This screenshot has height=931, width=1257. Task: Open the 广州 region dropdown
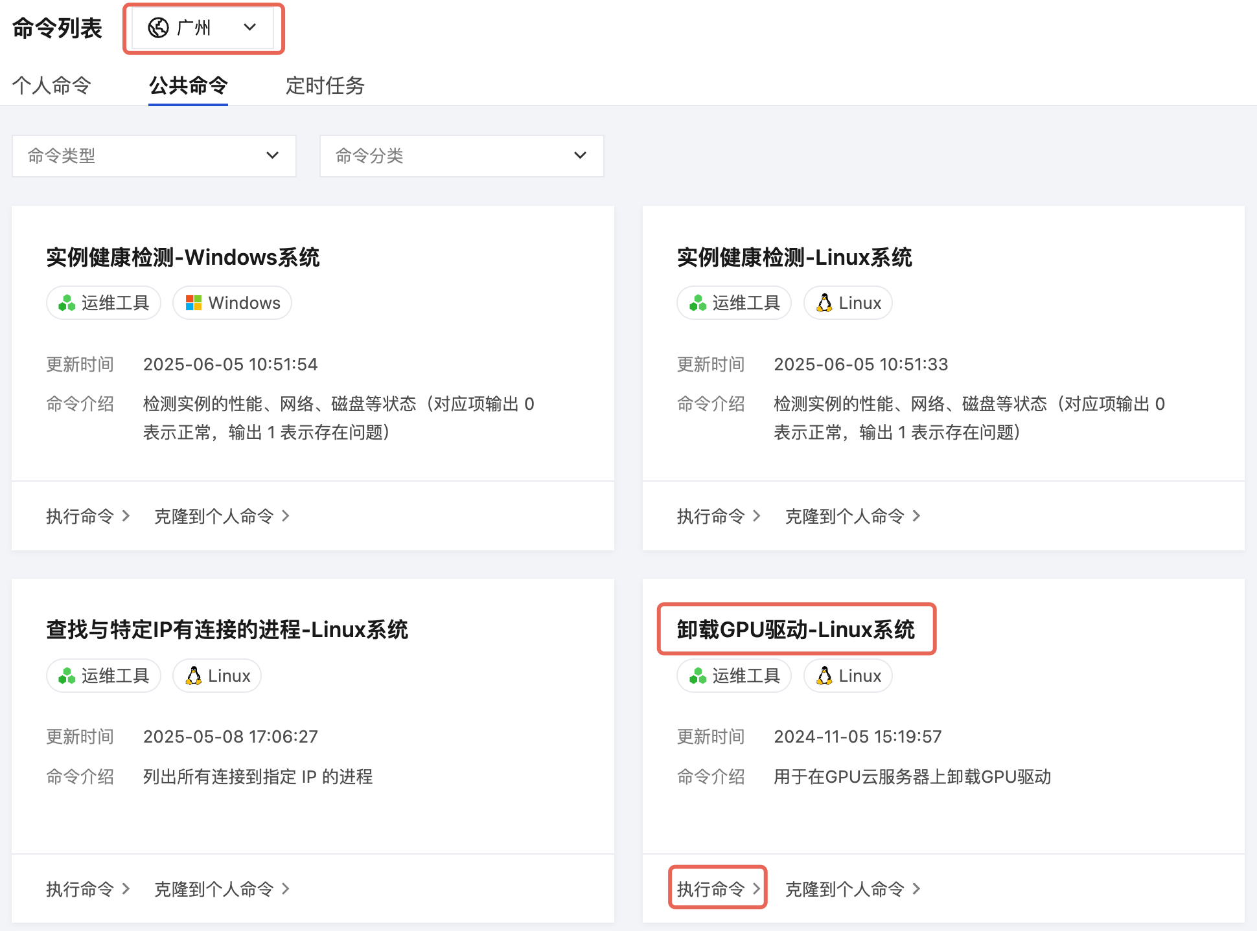click(203, 28)
